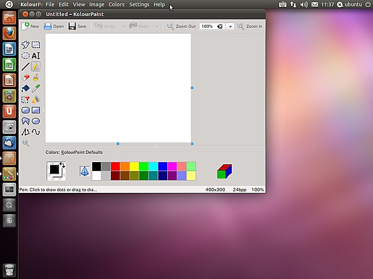Open the Edit menu
Image resolution: width=373 pixels, height=279 pixels.
click(63, 4)
